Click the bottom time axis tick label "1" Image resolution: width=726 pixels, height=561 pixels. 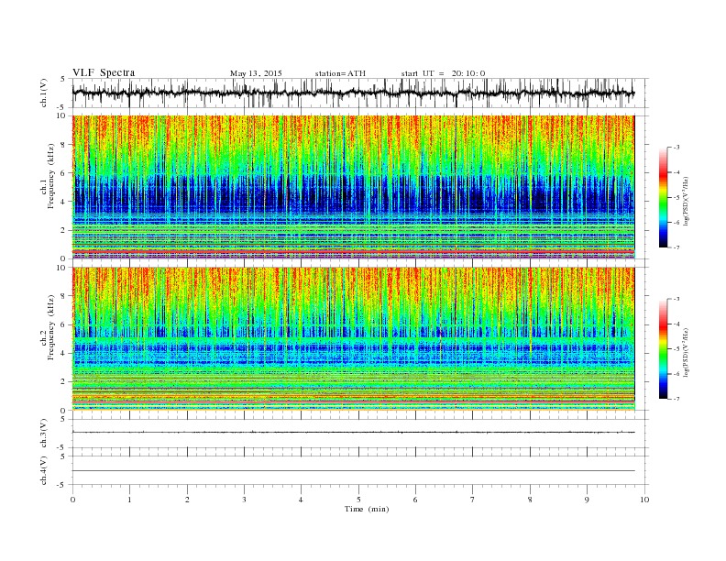click(129, 500)
